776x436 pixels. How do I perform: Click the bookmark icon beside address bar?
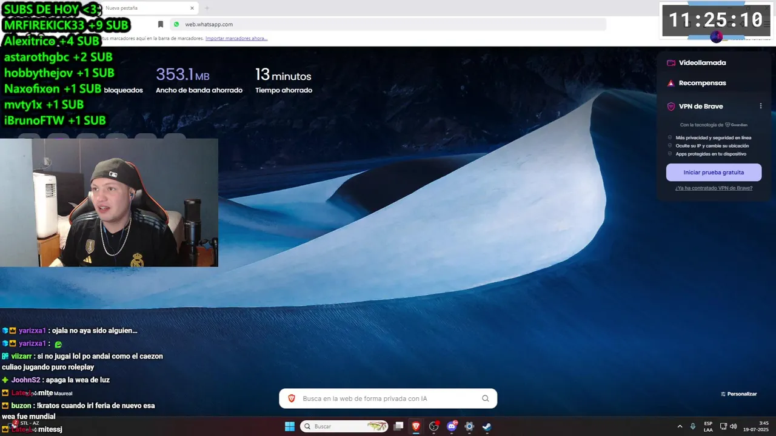(x=161, y=24)
